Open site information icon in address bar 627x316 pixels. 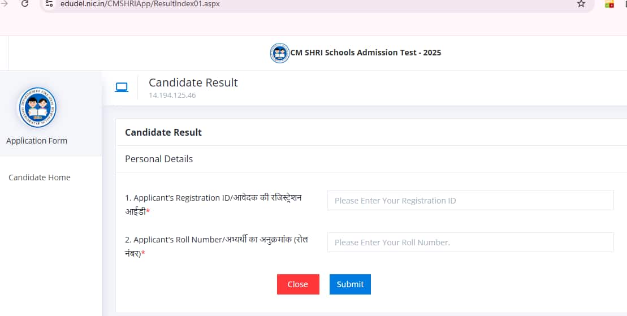49,3
